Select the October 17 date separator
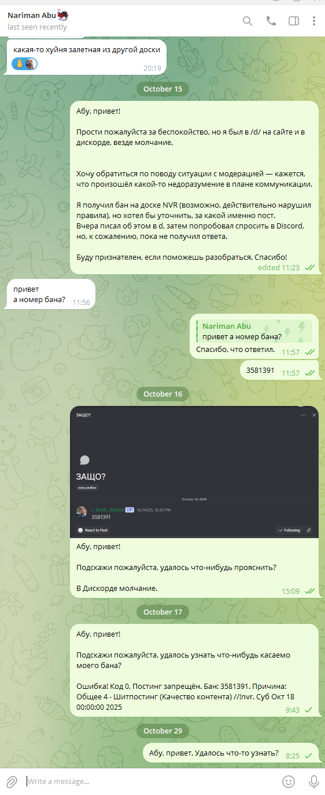 [162, 612]
